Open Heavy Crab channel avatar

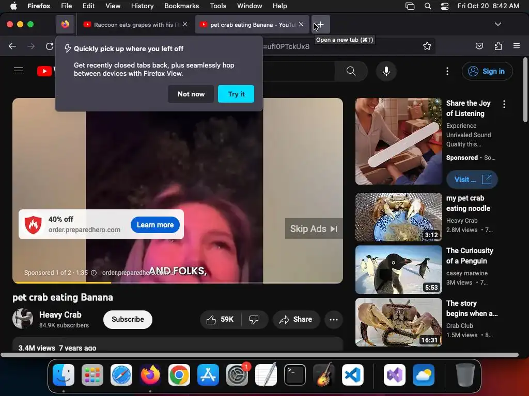(23, 319)
